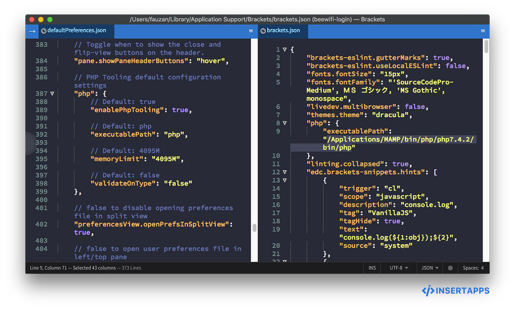Image resolution: width=515 pixels, height=310 pixels.
Task: Click "validateOnType" key text
Action: 123,183
